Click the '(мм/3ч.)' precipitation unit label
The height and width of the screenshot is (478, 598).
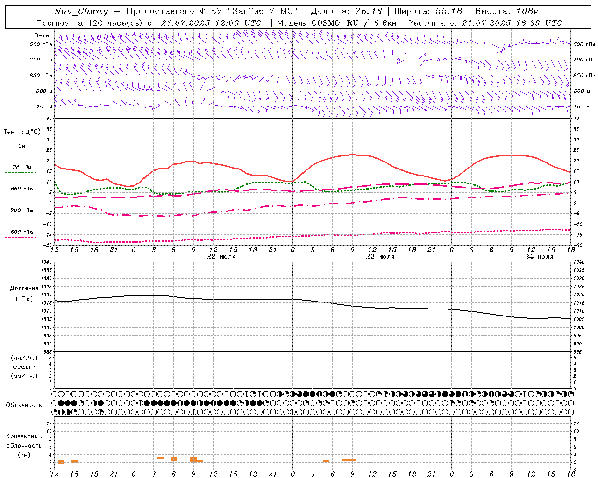[24, 358]
